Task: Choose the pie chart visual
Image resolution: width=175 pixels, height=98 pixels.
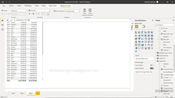Action: point(146,39)
